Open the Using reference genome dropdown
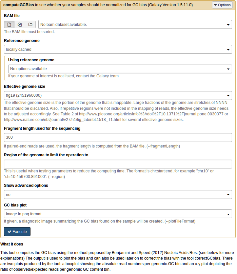Viewport: 237px width, 274px height. (120, 69)
